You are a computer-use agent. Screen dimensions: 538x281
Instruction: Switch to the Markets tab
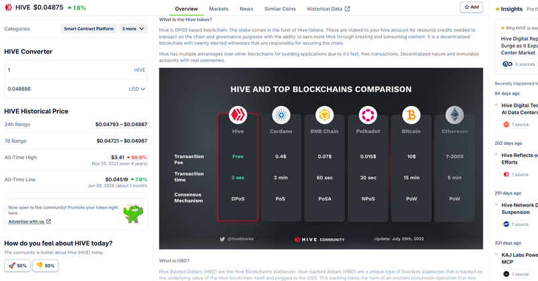click(219, 9)
